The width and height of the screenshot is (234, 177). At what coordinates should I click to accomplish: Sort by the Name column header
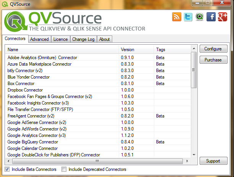pyautogui.click(x=62, y=50)
